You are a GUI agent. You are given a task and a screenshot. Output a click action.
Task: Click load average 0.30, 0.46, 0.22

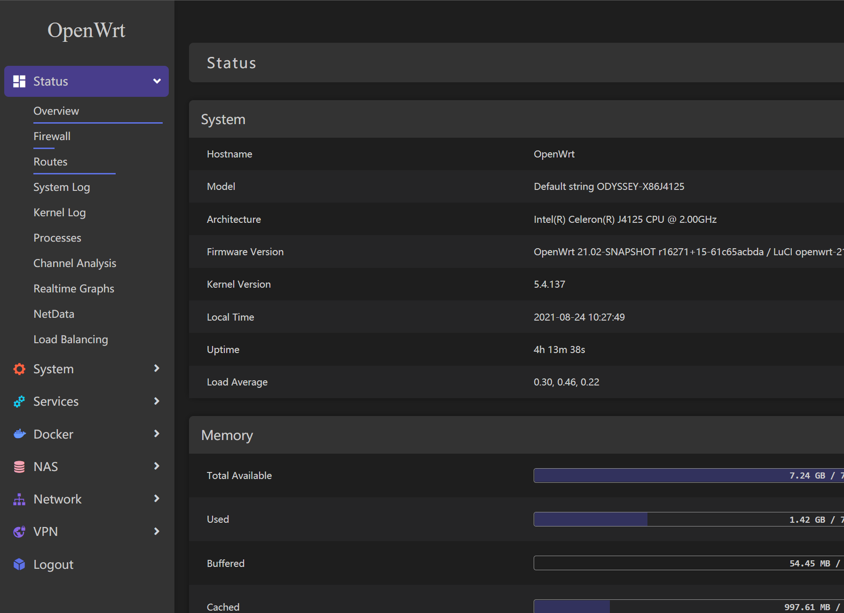click(x=566, y=382)
